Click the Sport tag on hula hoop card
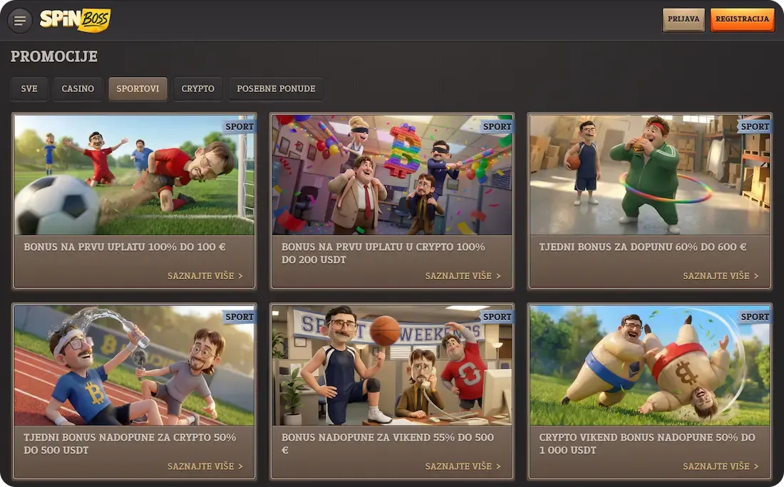This screenshot has height=487, width=784. [x=755, y=126]
